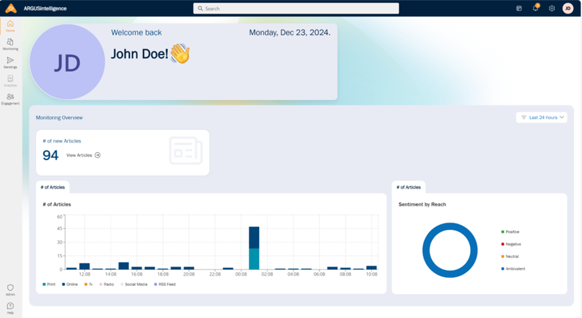Open the Admin shield icon
582x318 pixels.
pyautogui.click(x=10, y=290)
